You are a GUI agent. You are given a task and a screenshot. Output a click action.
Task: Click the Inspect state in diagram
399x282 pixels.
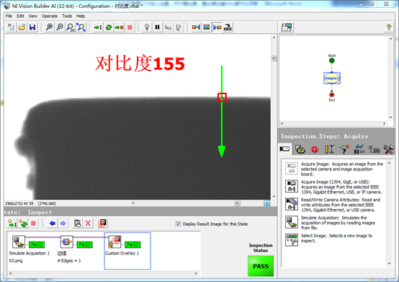(x=332, y=78)
